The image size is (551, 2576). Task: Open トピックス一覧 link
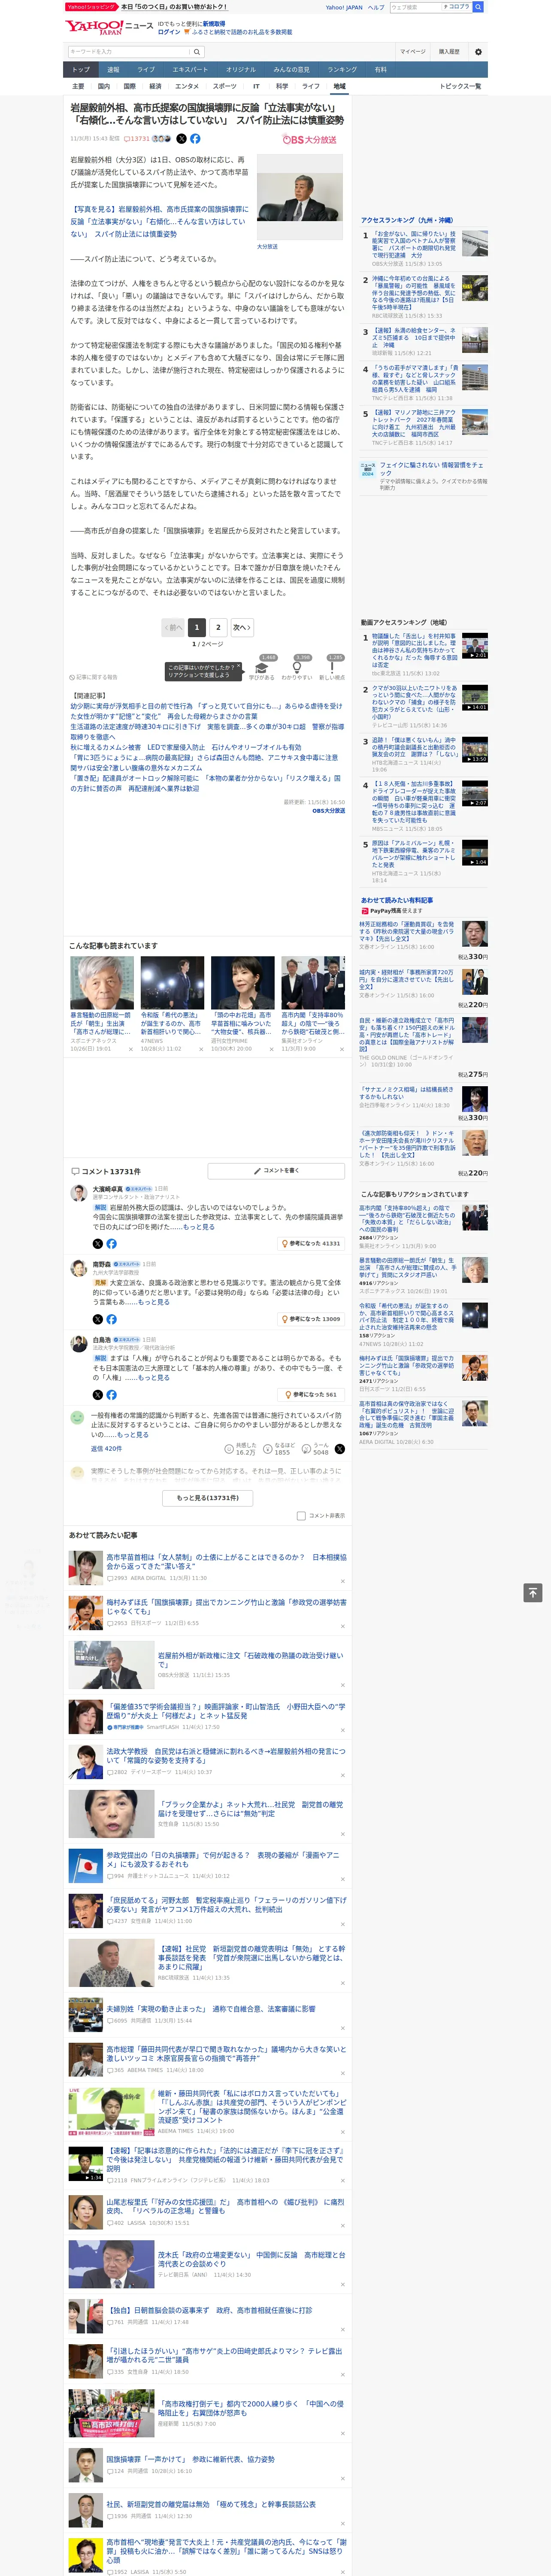click(460, 86)
